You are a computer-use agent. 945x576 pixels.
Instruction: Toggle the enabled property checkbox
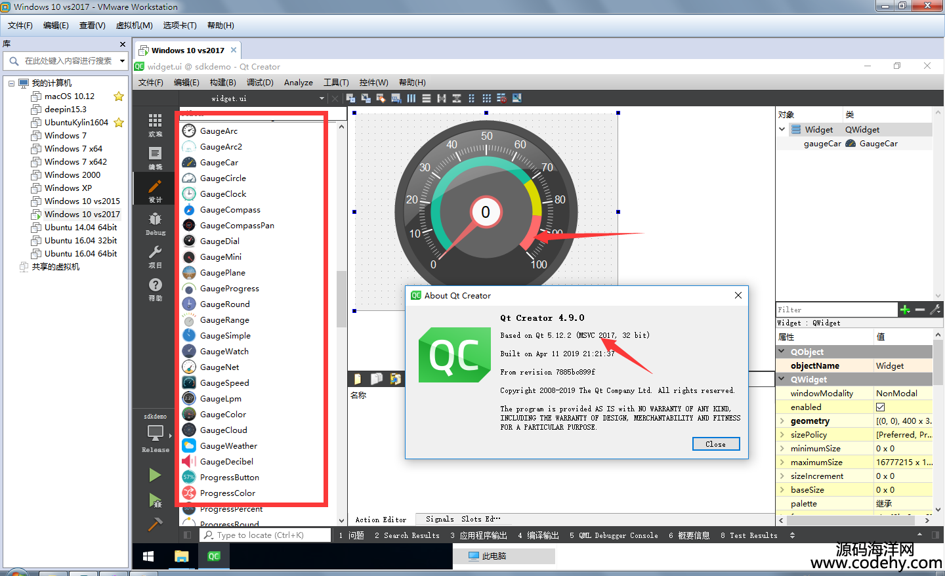[881, 407]
